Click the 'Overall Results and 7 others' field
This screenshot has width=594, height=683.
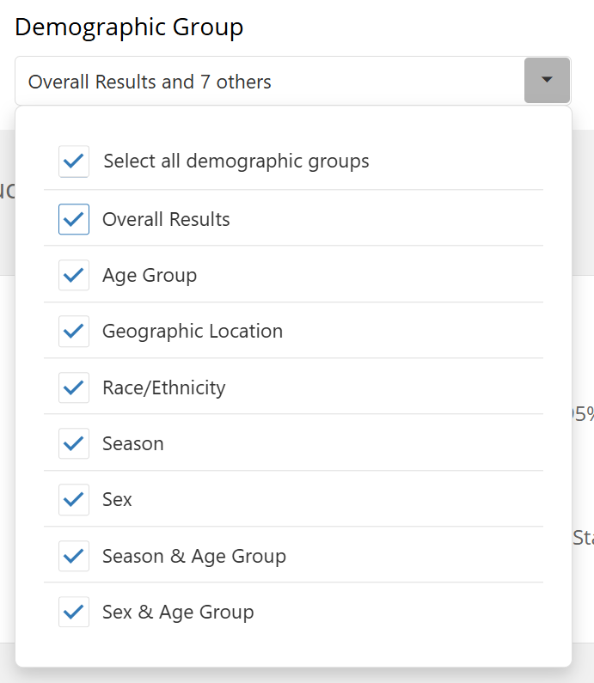(293, 81)
